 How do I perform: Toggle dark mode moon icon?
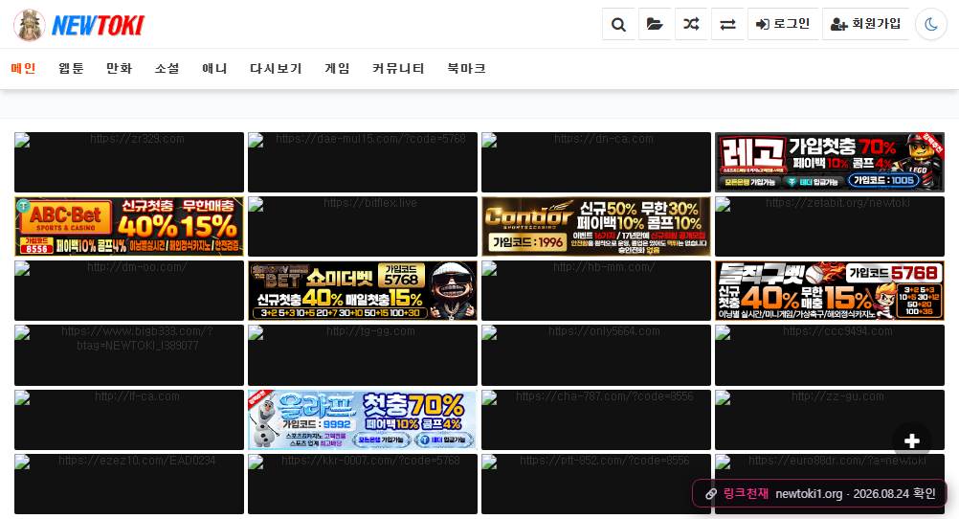(931, 25)
